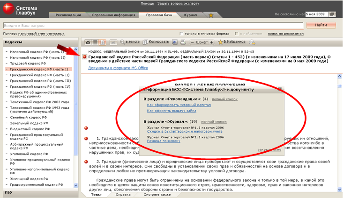Select the document text view icon
The height and width of the screenshot is (198, 344).
[x=103, y=42]
